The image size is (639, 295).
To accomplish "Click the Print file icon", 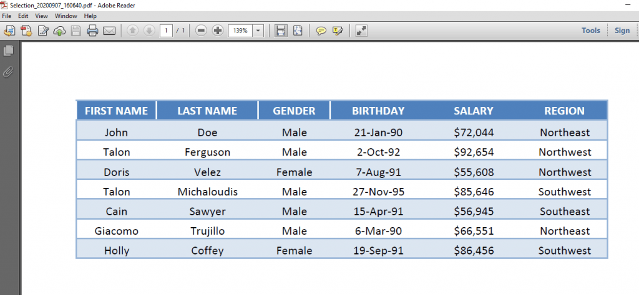I will point(92,30).
